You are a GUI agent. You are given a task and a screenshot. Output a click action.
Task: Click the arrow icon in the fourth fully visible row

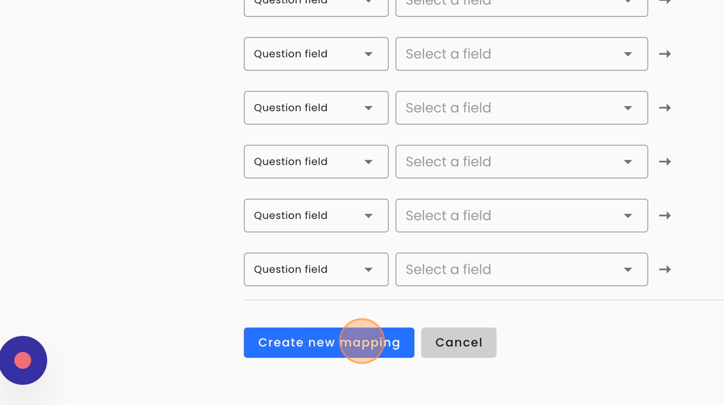click(665, 216)
